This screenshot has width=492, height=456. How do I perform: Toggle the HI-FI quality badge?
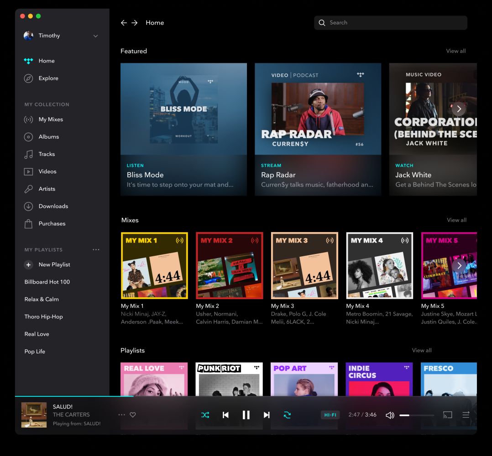330,415
